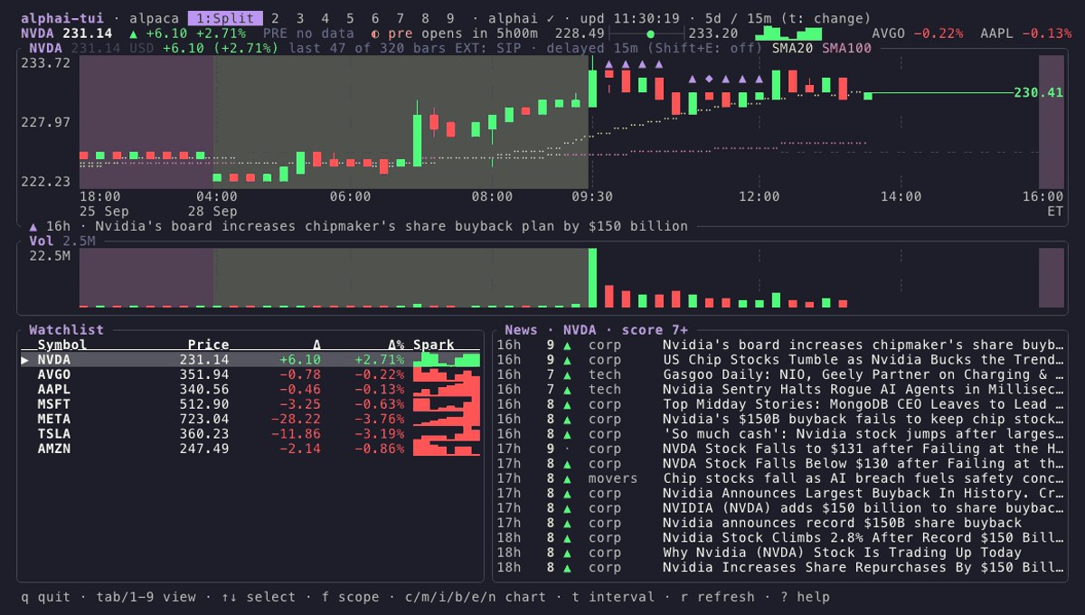Click the AAPL -0.13% ticker in the top bar

pyautogui.click(x=1026, y=33)
